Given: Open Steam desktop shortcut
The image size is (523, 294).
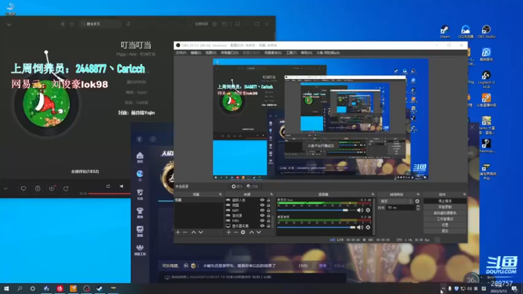Looking at the screenshot, I should (445, 31).
